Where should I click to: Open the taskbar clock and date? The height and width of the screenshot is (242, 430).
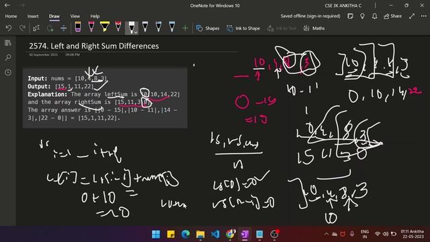[x=412, y=234]
